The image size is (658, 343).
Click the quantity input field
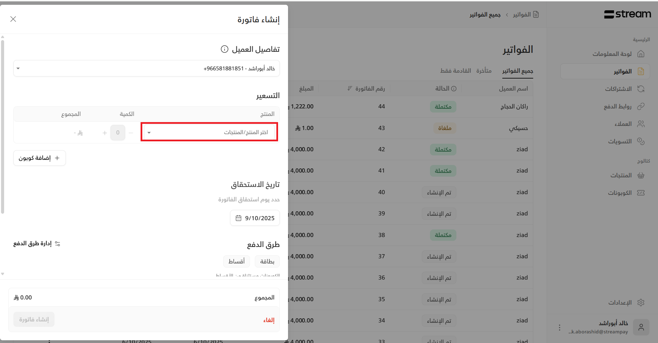pos(118,133)
